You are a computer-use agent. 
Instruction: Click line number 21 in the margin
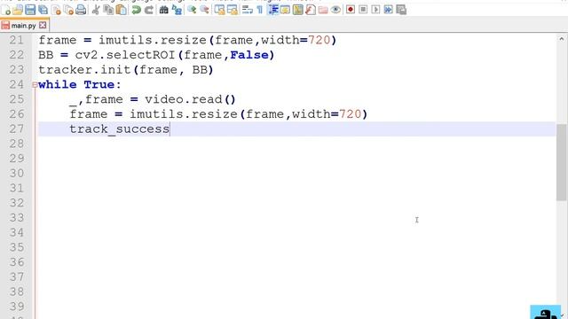(x=17, y=40)
